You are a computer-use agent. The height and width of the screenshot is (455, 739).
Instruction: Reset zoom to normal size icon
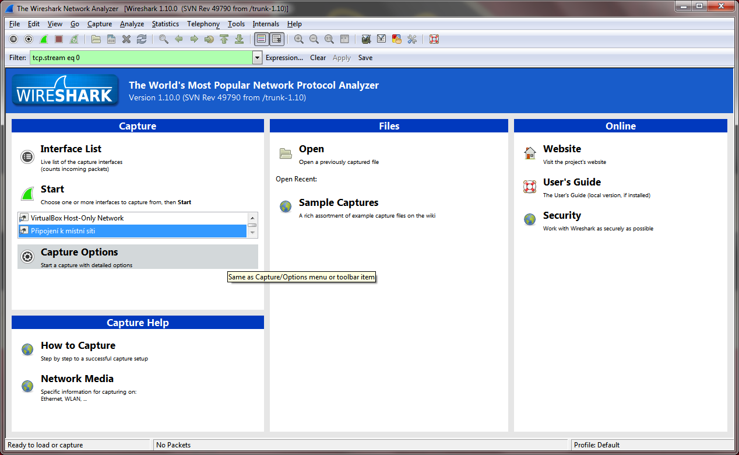pyautogui.click(x=329, y=39)
